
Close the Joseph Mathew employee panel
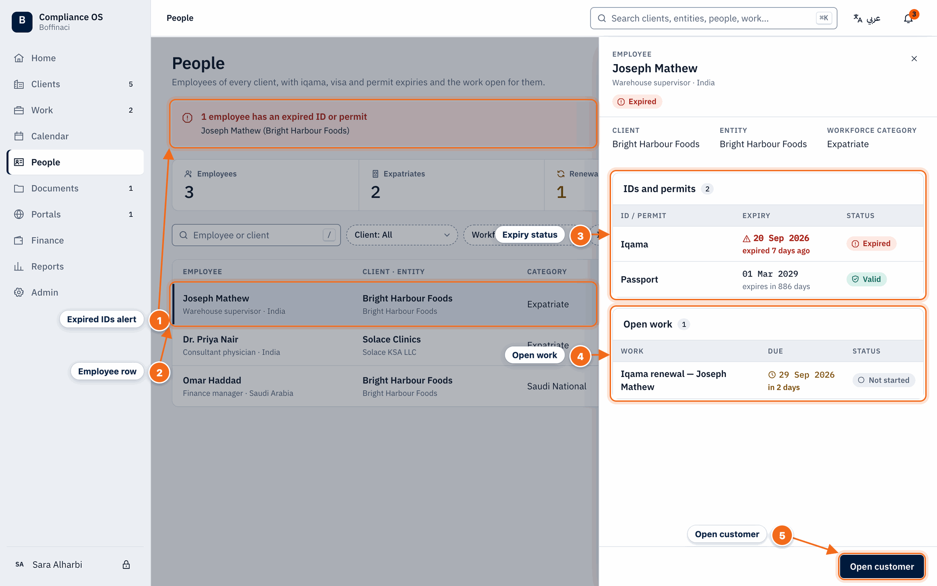pos(914,59)
